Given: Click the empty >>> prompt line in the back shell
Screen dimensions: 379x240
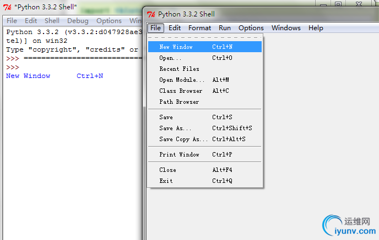Looking at the screenshot, I should pos(13,67).
